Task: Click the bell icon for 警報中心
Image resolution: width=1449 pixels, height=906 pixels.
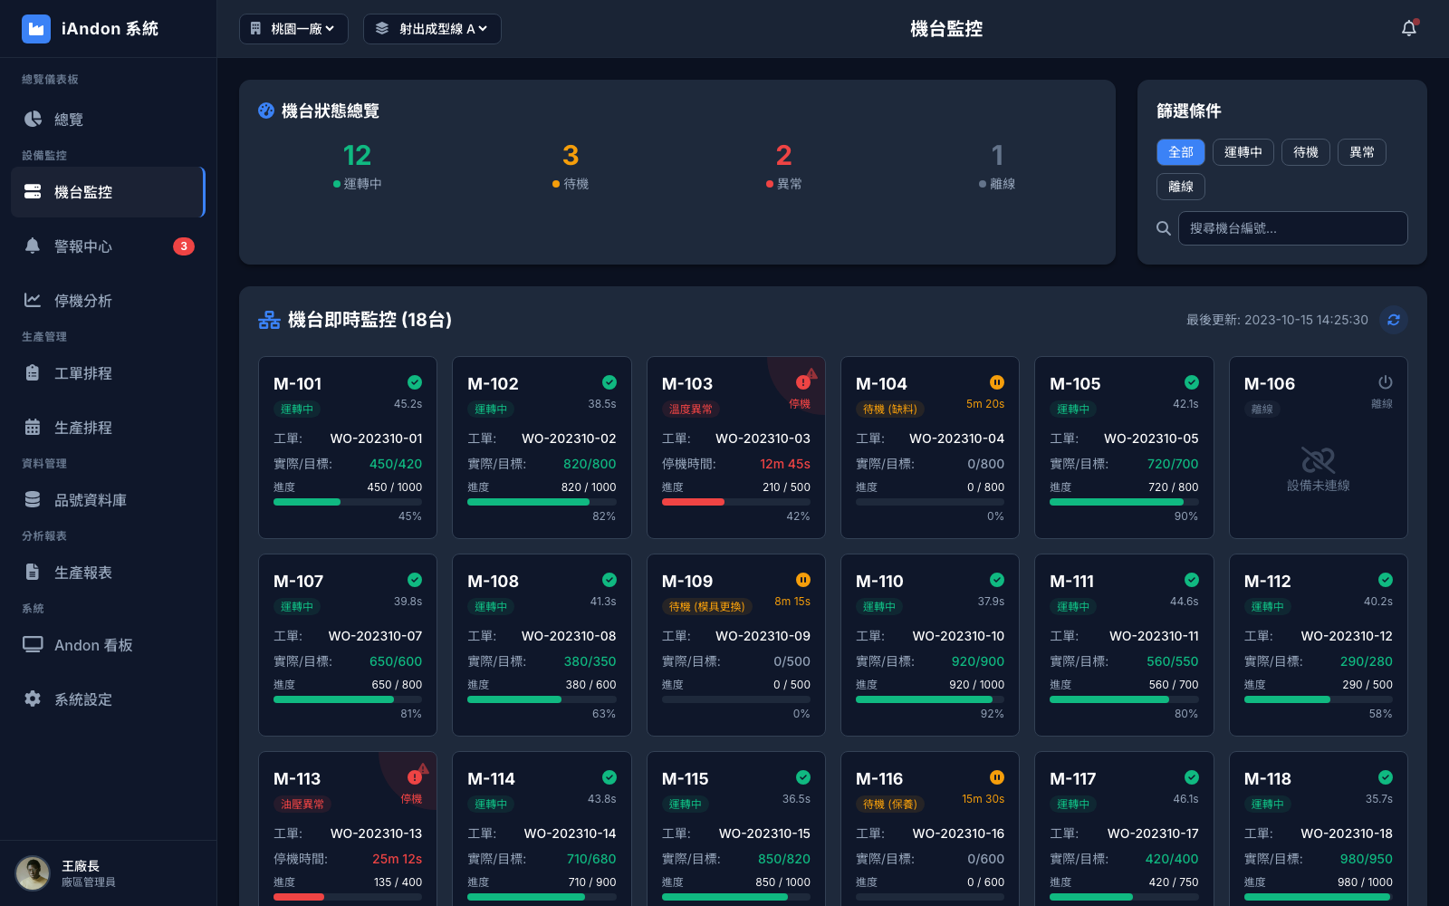Action: (x=33, y=246)
